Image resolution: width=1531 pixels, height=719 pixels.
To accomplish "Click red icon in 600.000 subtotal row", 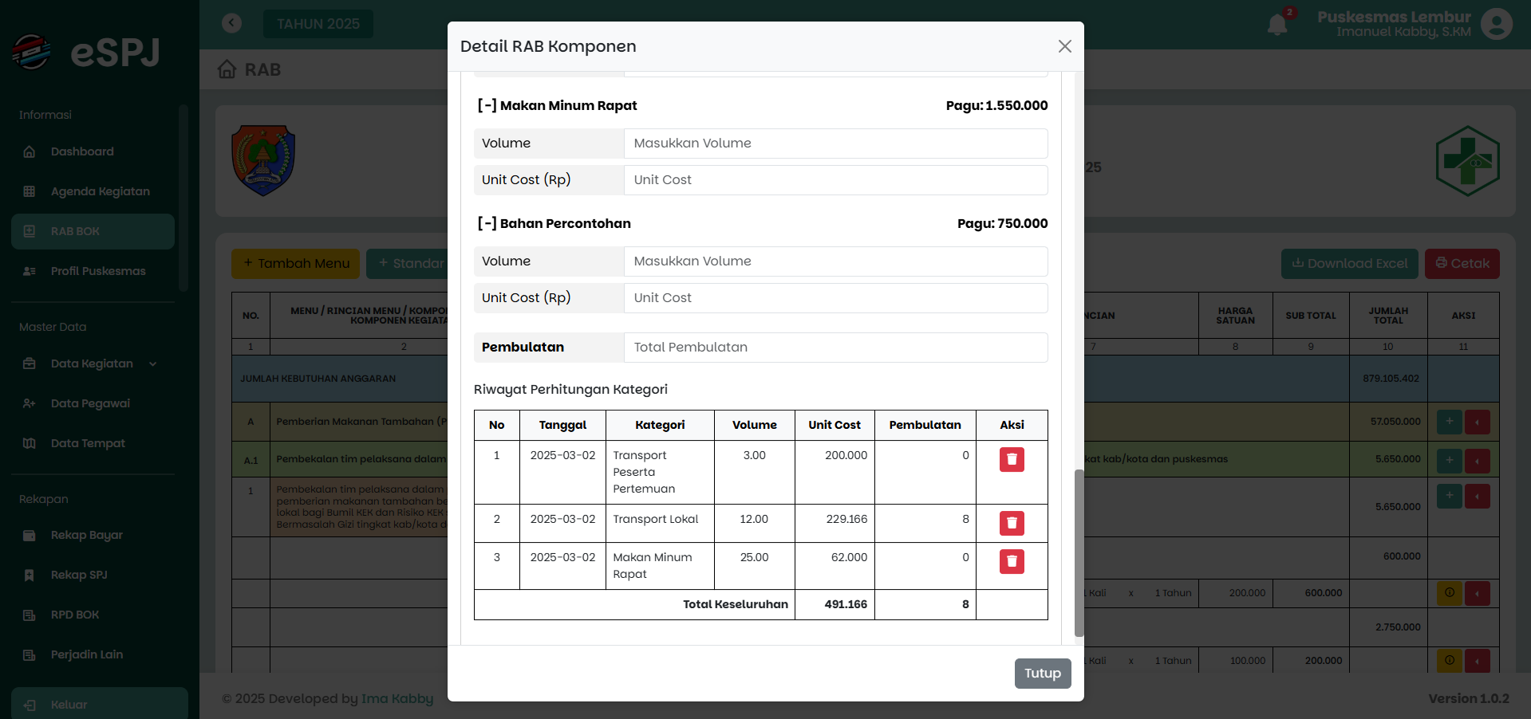I will (1478, 593).
